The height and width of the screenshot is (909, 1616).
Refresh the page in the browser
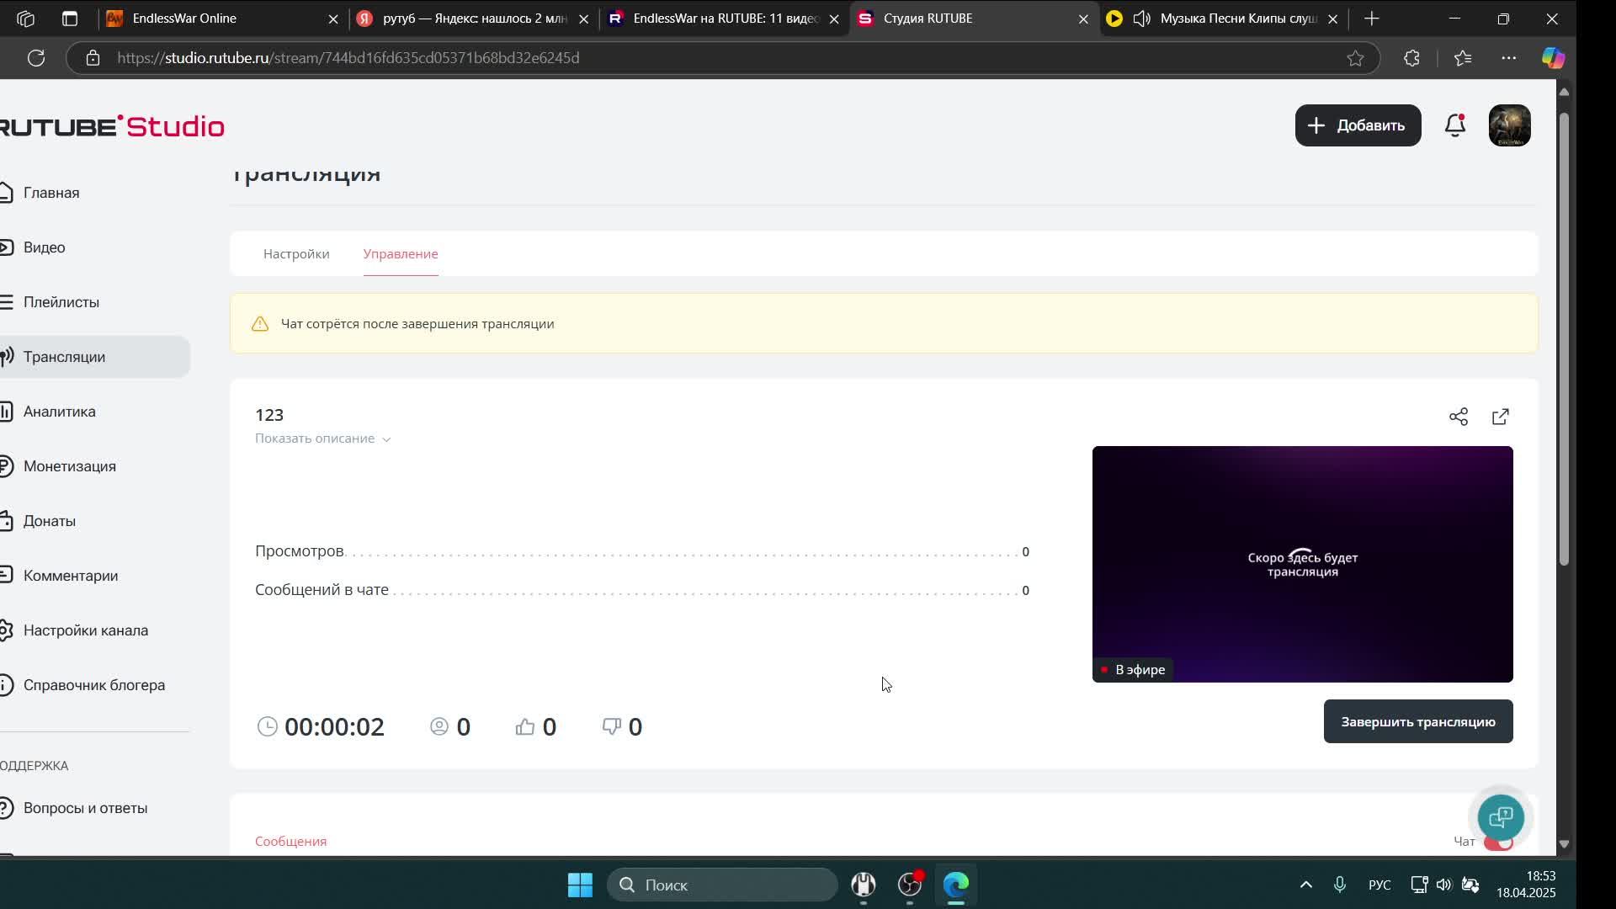(x=36, y=58)
